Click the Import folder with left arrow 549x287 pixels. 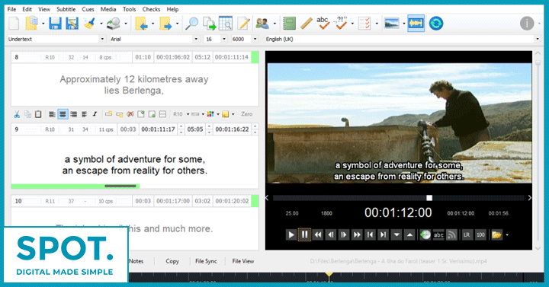(141, 24)
